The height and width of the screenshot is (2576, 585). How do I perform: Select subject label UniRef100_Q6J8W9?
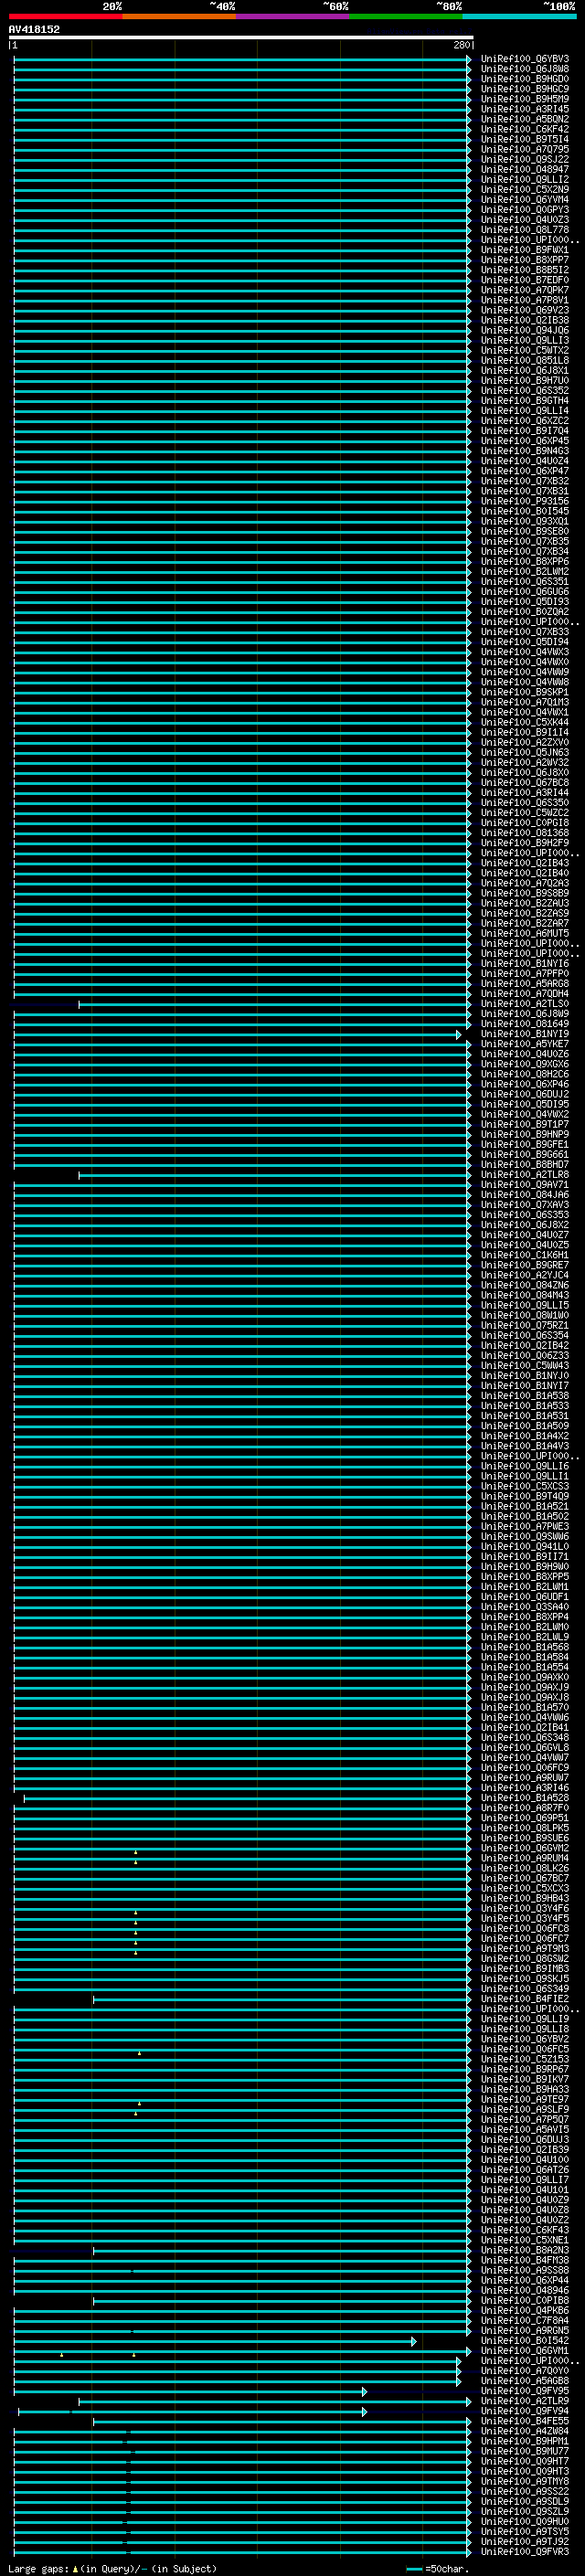coord(525,1013)
